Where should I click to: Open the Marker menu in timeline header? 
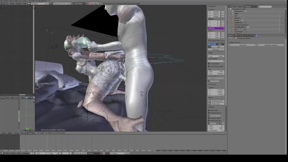pos(13,153)
